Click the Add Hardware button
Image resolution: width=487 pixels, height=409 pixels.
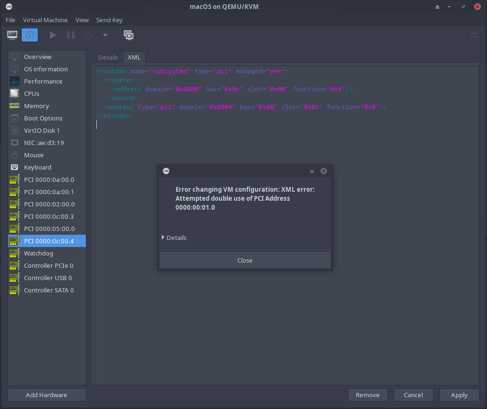coord(47,395)
